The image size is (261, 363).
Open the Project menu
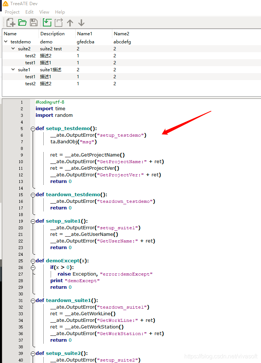(12, 12)
